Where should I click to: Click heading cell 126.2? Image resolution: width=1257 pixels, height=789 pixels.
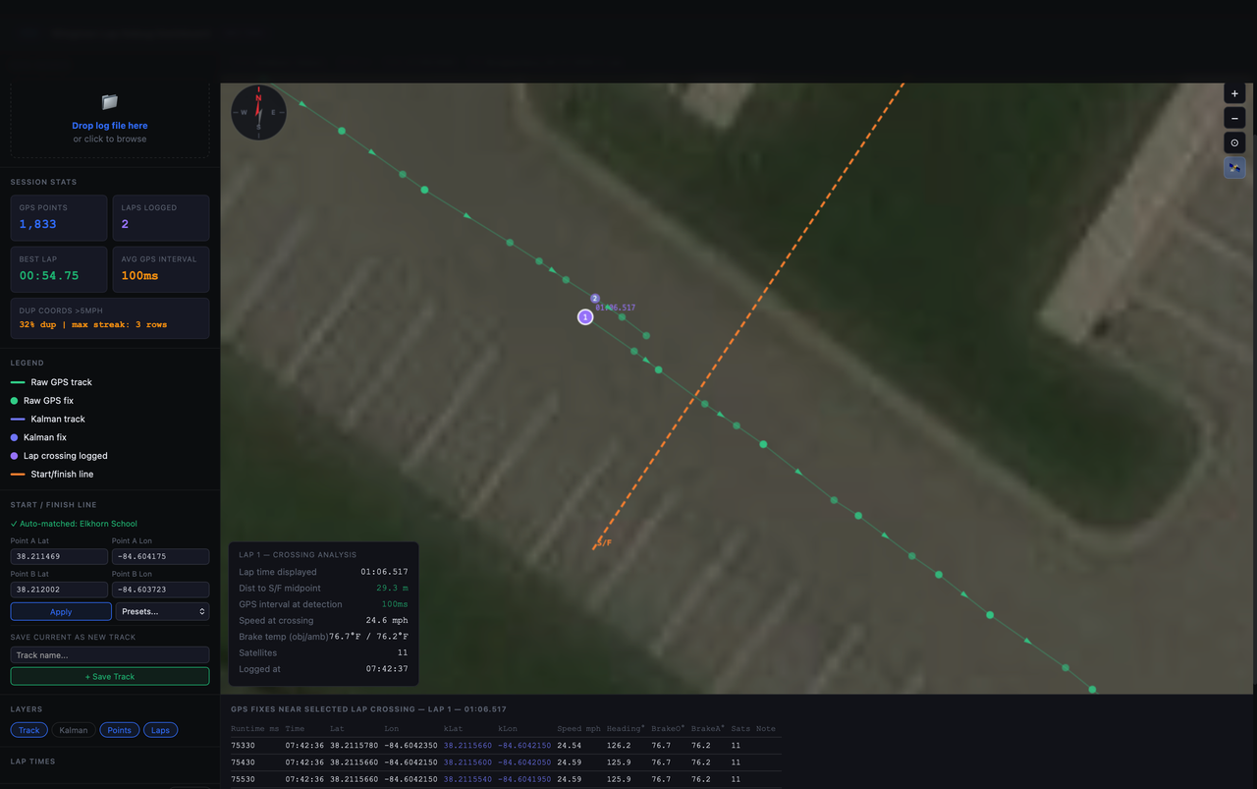click(619, 746)
